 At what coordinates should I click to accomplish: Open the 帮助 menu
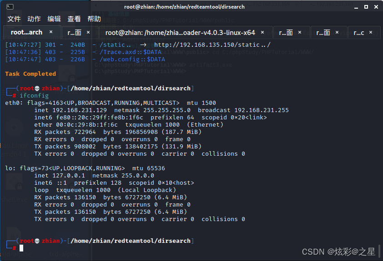click(94, 19)
